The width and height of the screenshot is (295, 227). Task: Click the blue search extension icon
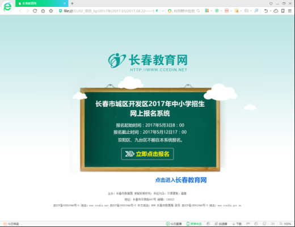256,11
